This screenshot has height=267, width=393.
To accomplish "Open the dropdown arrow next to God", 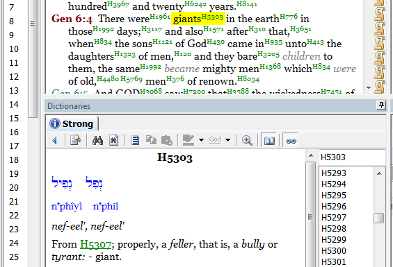I will coord(227,140).
